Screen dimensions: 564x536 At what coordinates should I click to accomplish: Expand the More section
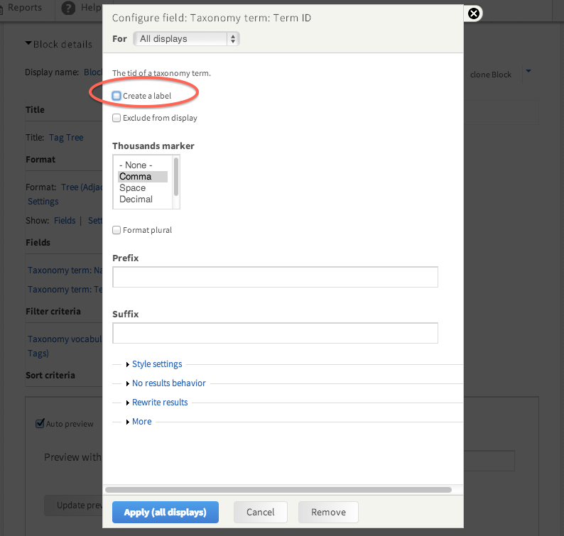[x=142, y=422]
